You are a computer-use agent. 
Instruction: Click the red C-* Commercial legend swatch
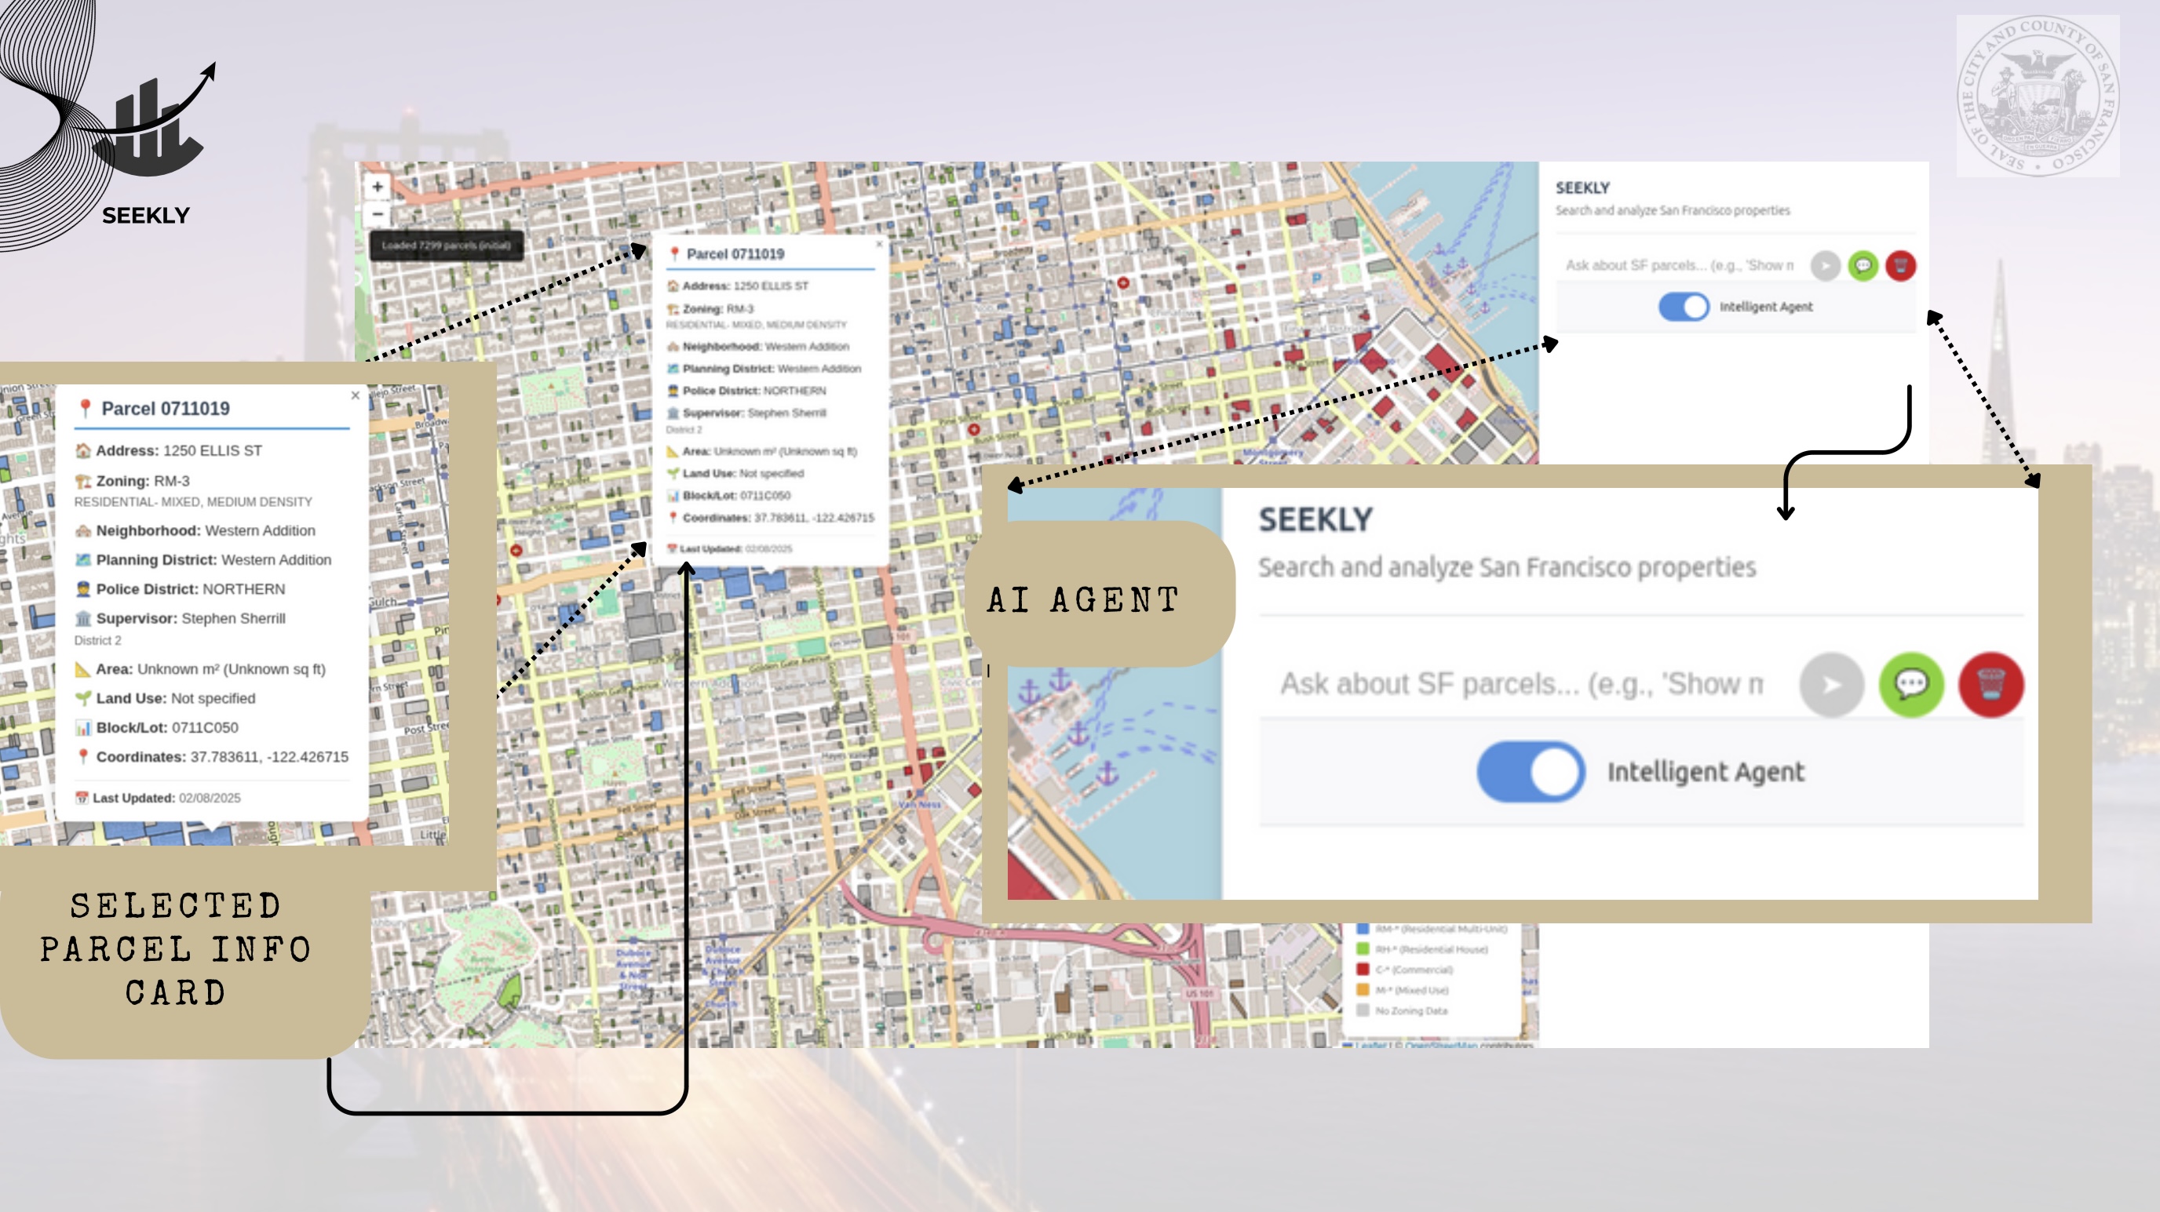pos(1363,970)
